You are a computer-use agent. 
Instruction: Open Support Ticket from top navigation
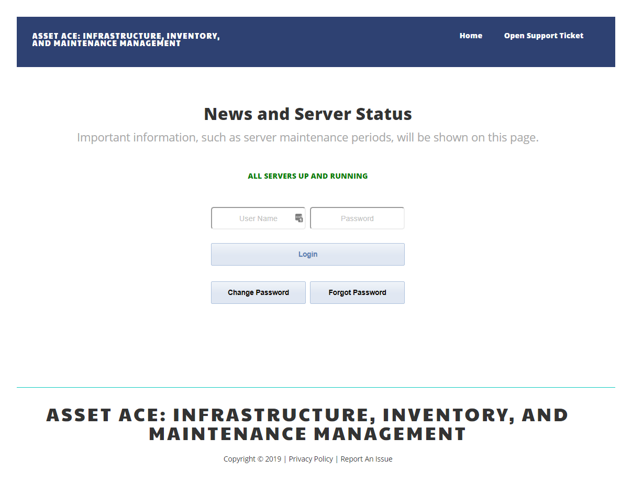click(544, 36)
